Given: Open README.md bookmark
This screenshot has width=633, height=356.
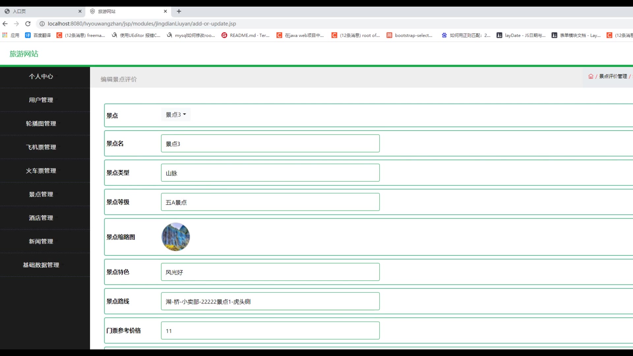Looking at the screenshot, I should tap(246, 35).
